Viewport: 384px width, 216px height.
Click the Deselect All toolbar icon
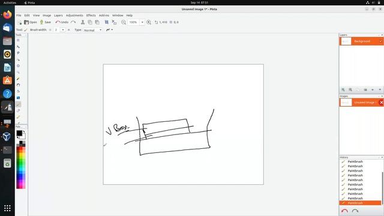click(x=114, y=22)
